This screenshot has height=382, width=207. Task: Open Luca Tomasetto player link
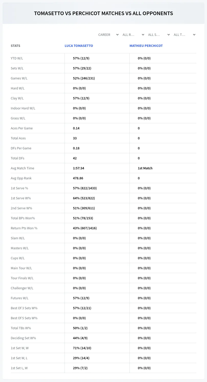[x=79, y=46]
